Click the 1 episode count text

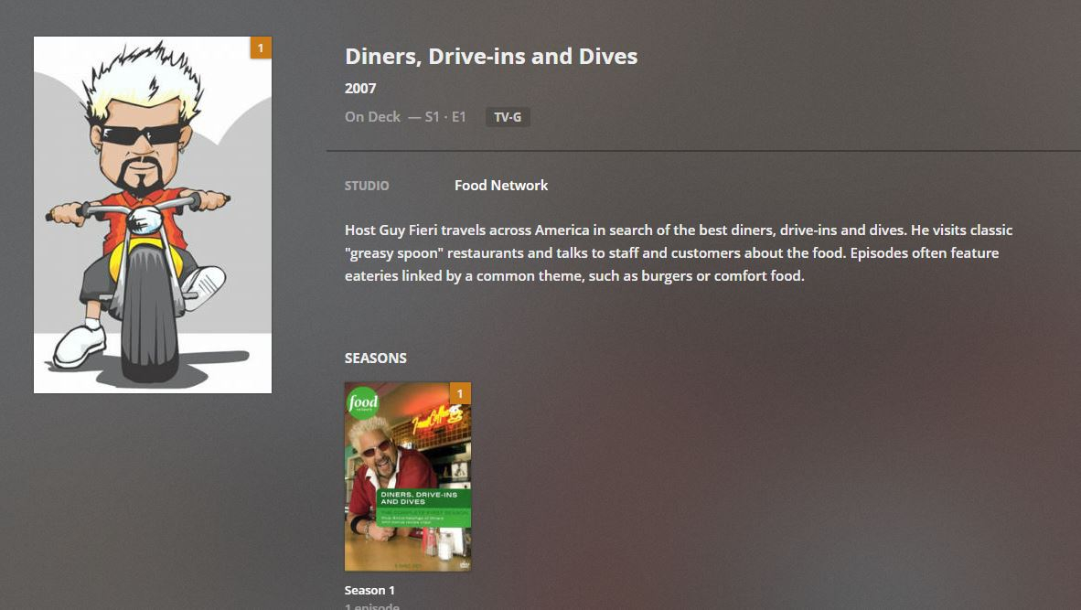point(371,605)
